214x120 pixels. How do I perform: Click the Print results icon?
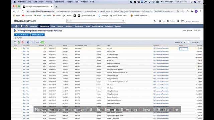point(28,42)
